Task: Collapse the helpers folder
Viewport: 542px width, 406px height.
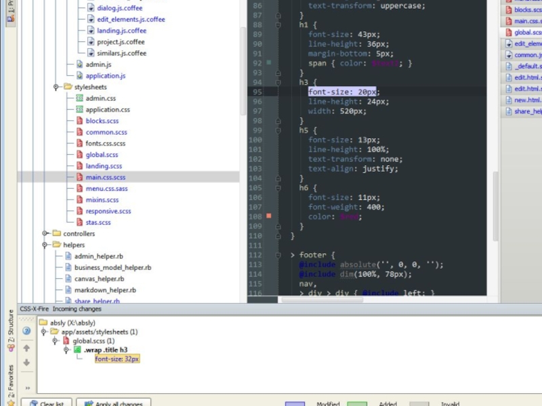Action: coord(45,245)
